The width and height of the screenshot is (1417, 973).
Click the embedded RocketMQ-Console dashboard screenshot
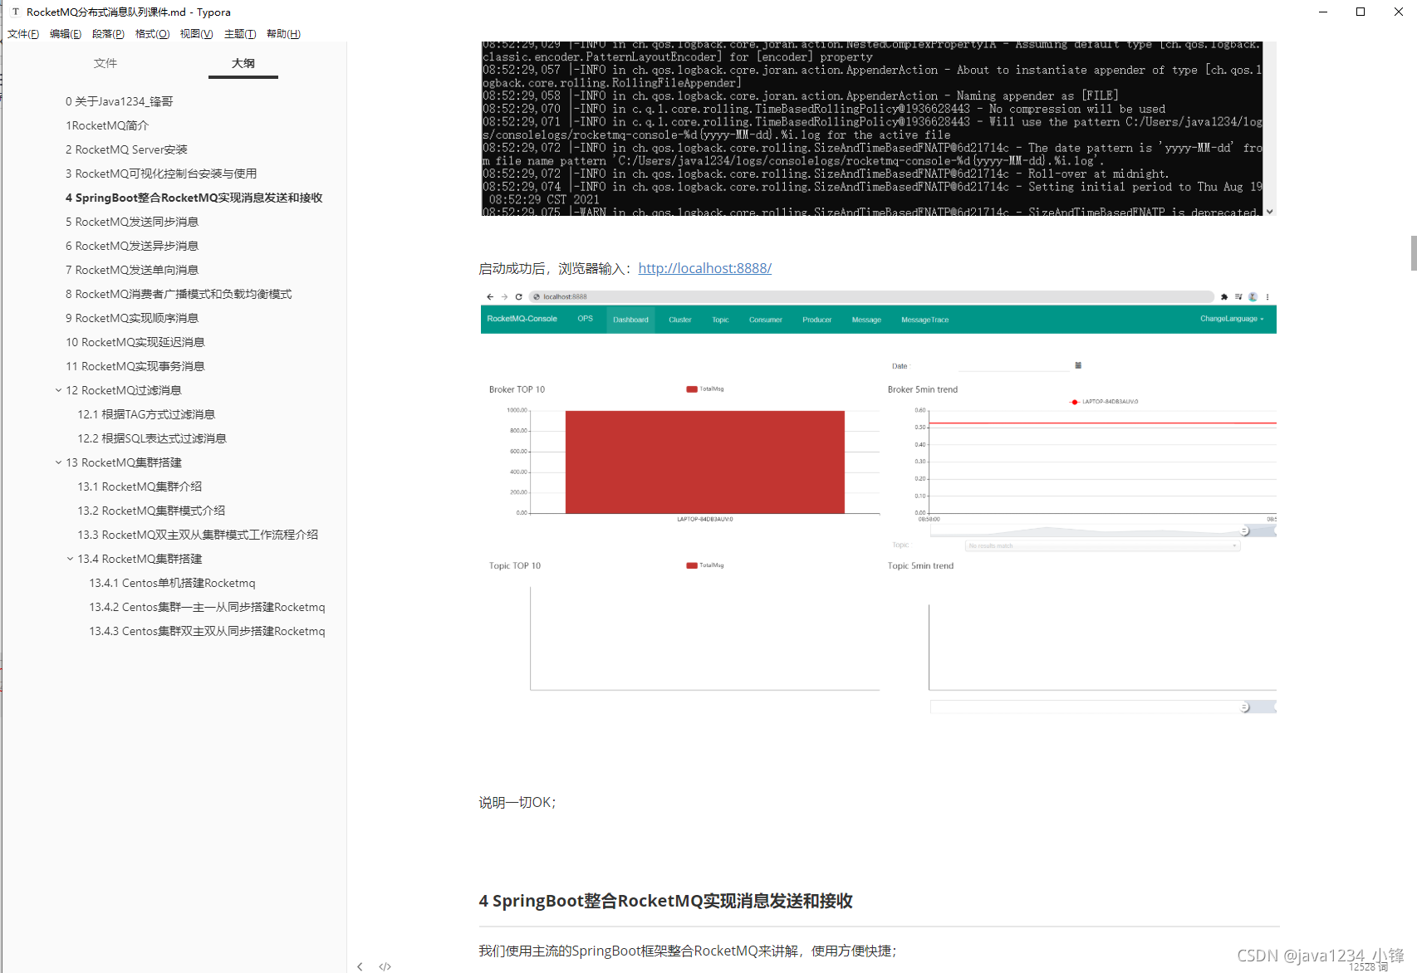pyautogui.click(x=878, y=502)
